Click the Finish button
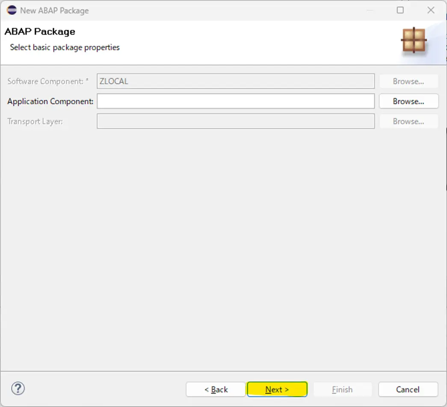 (x=343, y=389)
